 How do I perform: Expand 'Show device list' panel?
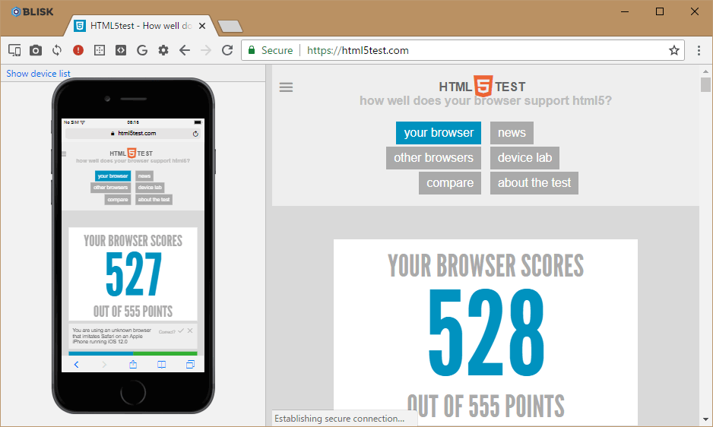tap(39, 74)
